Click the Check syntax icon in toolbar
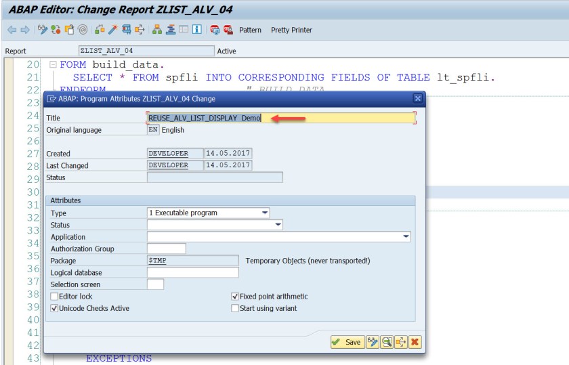This screenshot has width=569, height=365. pos(100,30)
